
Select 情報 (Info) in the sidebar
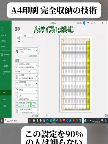(x=4, y=60)
